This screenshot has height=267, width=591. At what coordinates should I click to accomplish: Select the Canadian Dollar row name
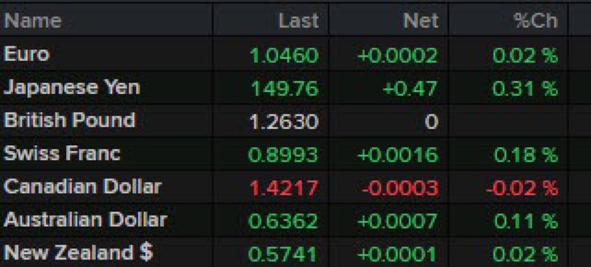tap(82, 186)
